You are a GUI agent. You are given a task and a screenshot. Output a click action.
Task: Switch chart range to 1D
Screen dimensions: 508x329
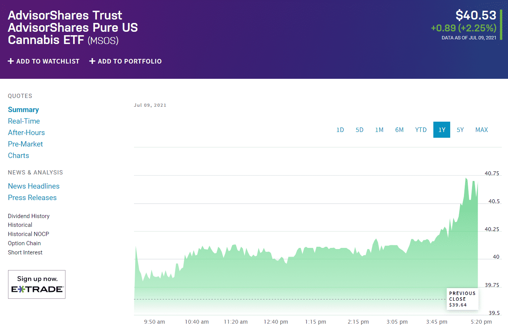(x=340, y=130)
